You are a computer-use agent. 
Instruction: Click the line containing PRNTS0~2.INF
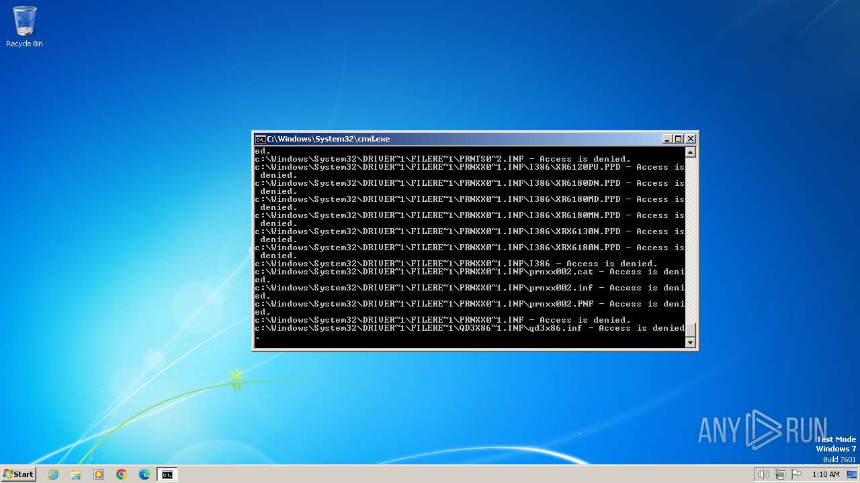(x=443, y=159)
